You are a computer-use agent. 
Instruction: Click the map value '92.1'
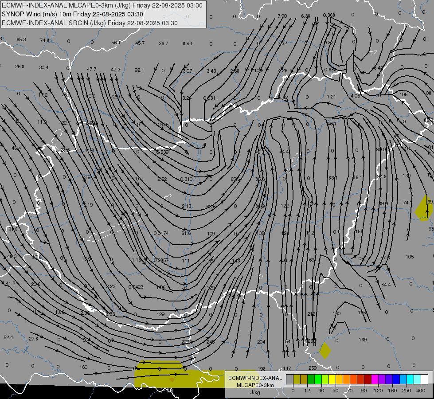tap(139, 70)
